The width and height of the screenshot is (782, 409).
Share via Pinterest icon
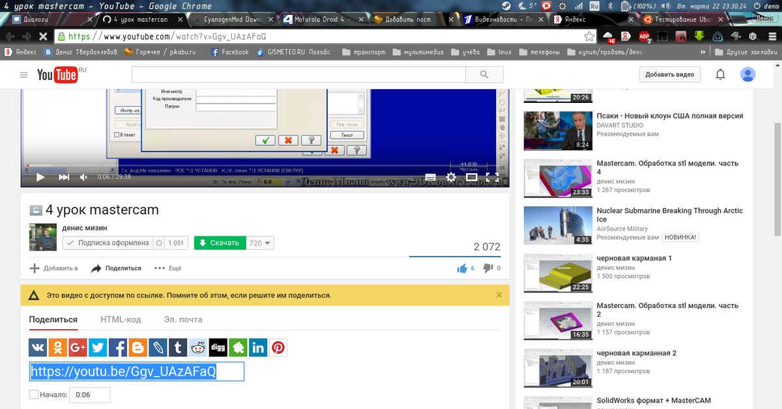coord(278,348)
